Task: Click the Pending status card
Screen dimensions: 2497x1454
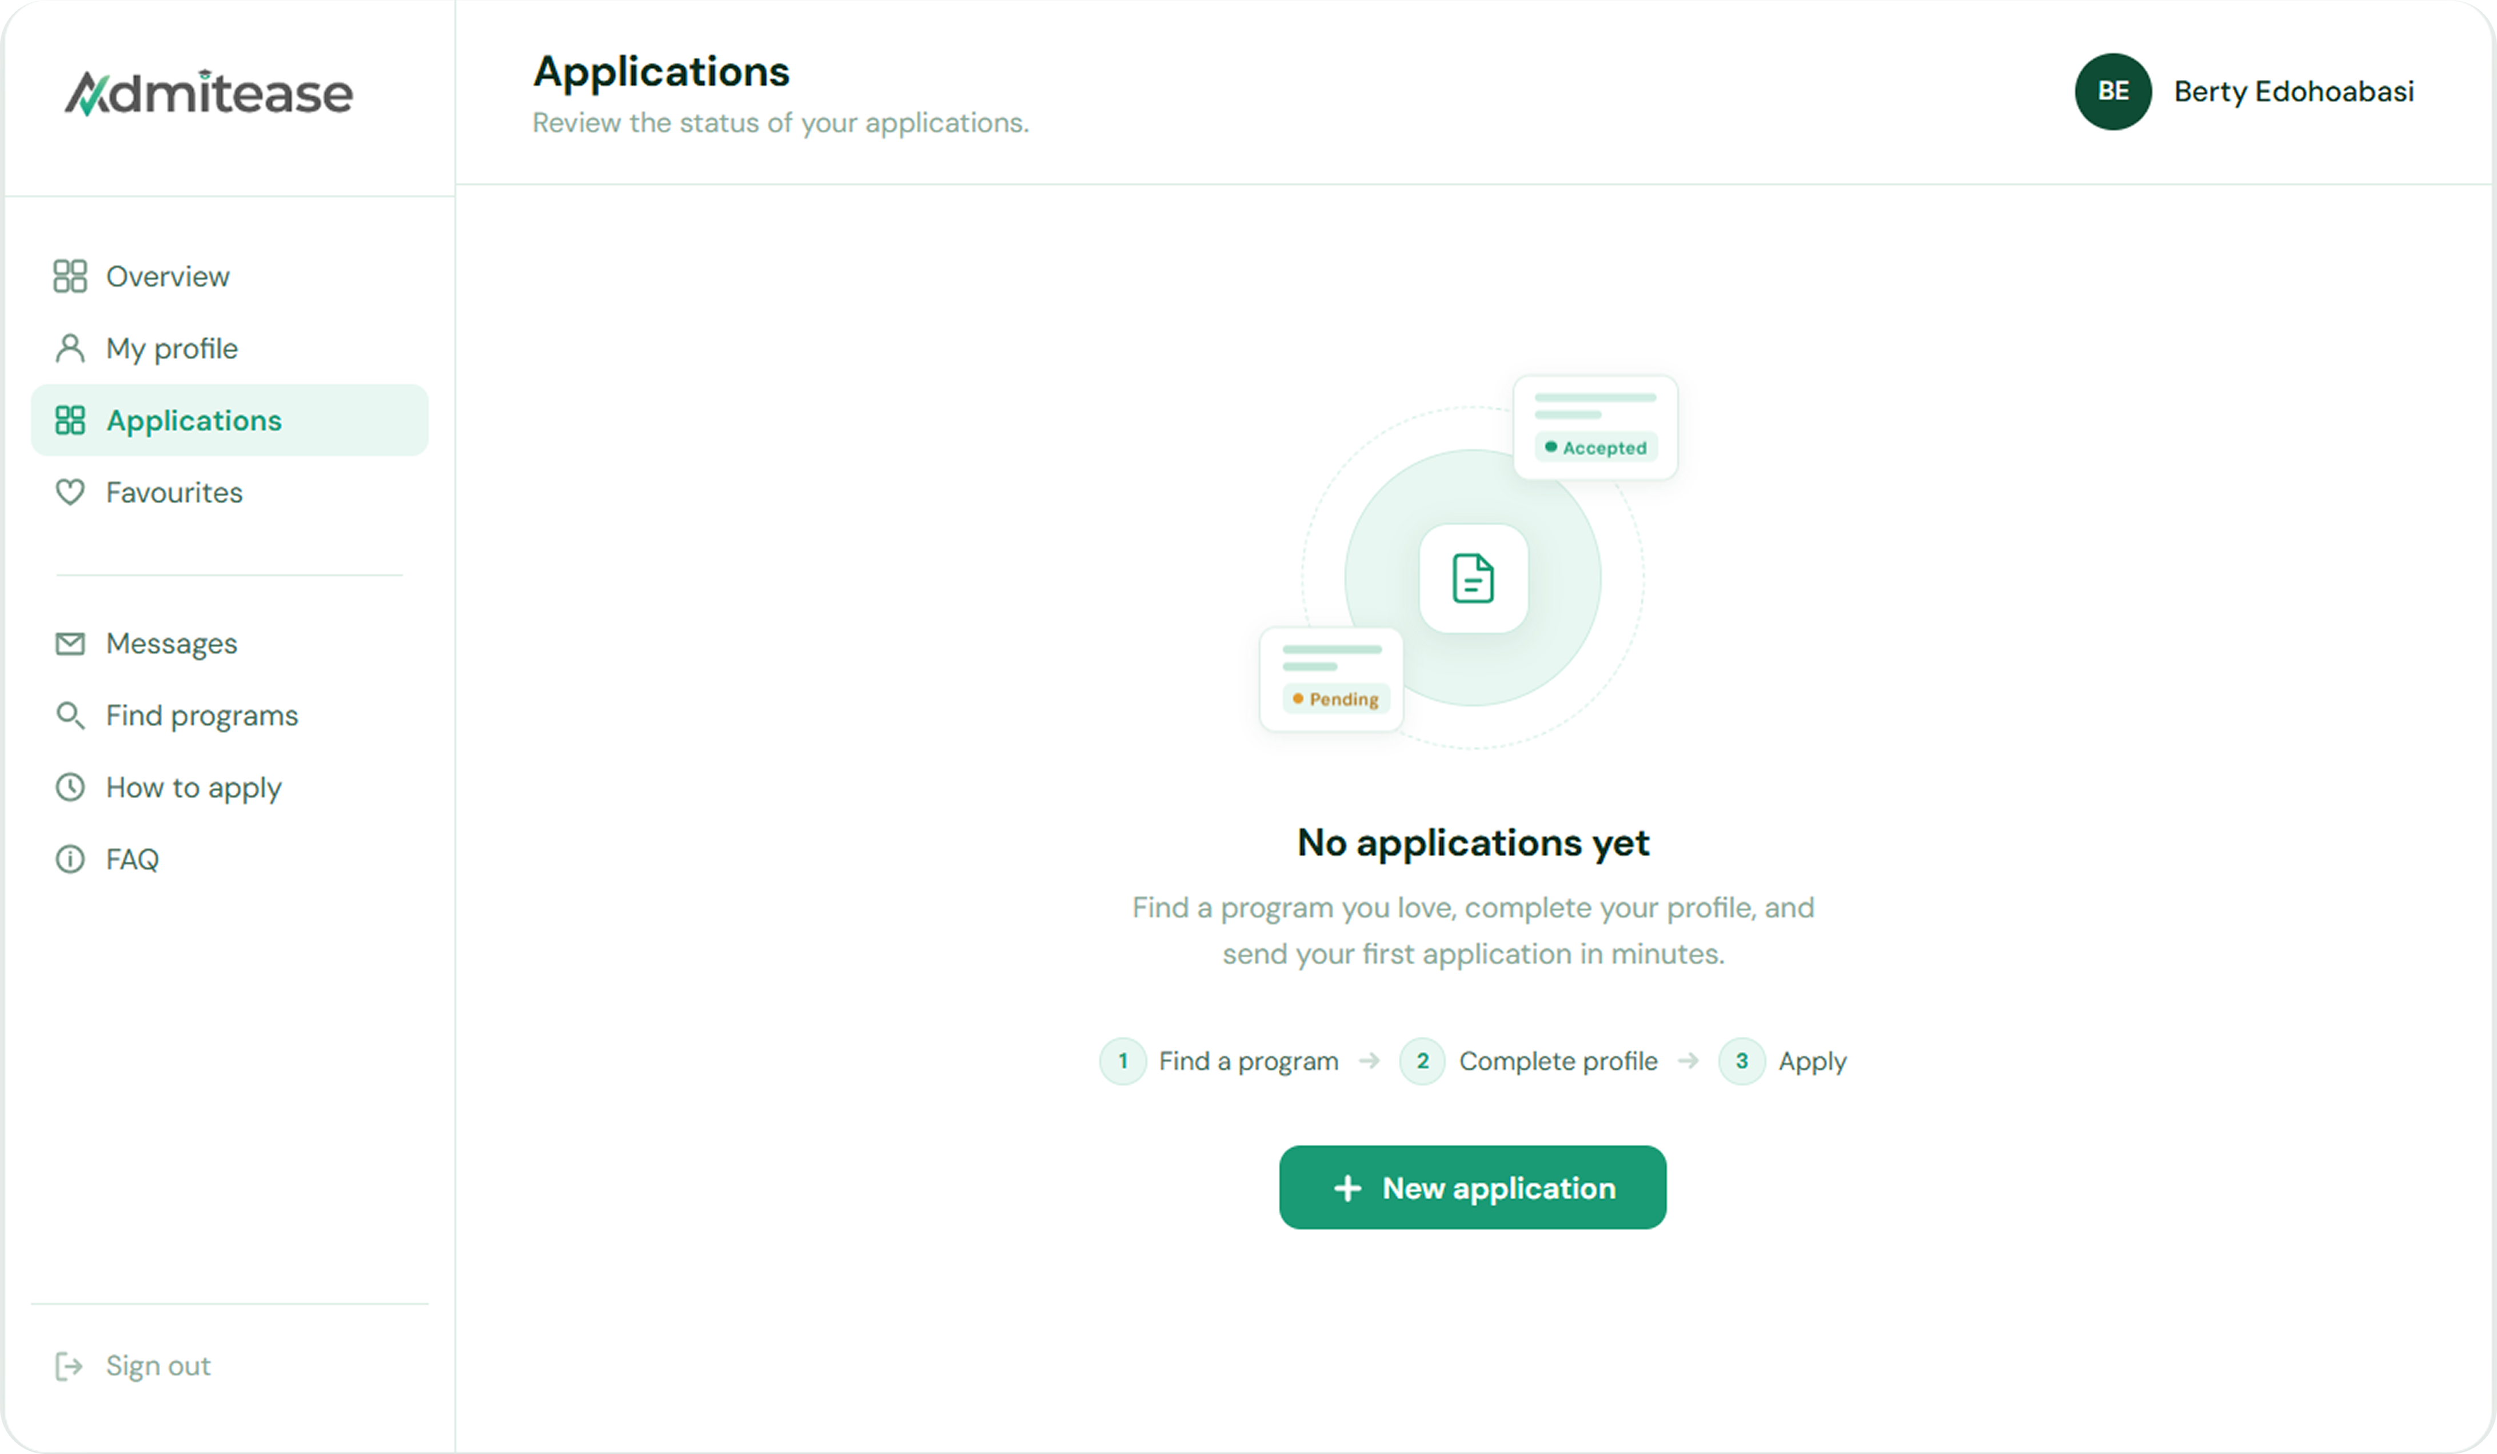Action: 1331,680
